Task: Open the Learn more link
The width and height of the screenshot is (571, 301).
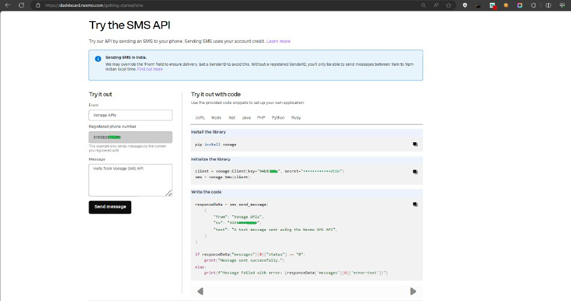Action: click(279, 41)
